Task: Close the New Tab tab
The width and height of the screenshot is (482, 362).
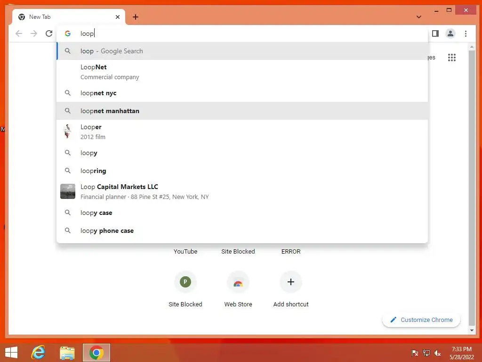Action: 117,17
